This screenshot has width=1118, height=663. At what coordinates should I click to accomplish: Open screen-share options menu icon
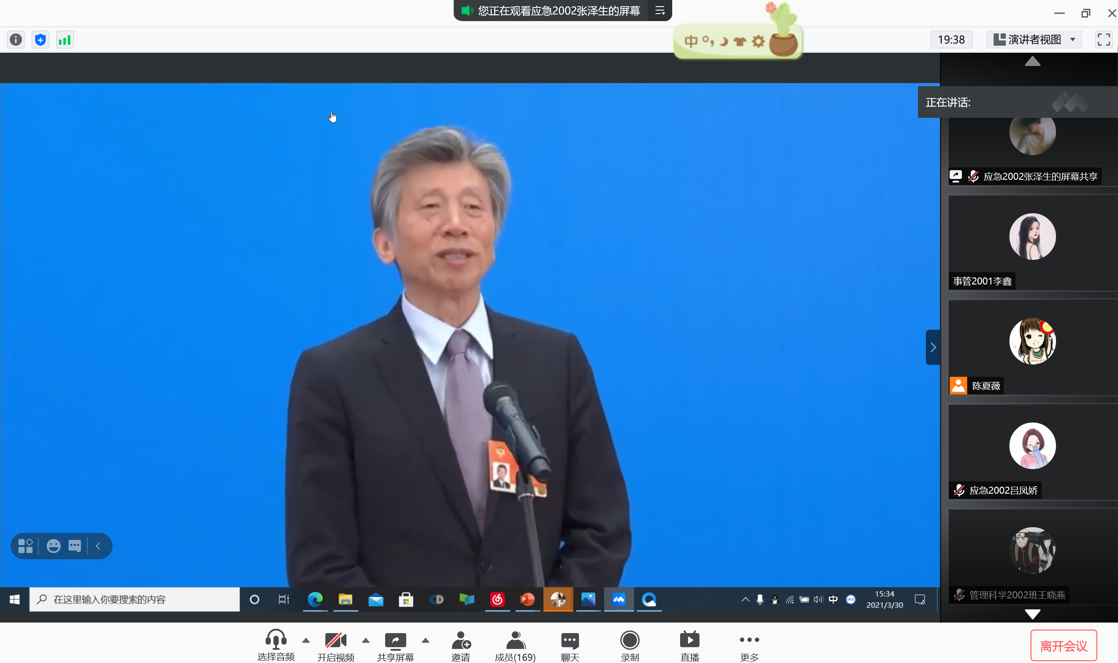pos(660,11)
